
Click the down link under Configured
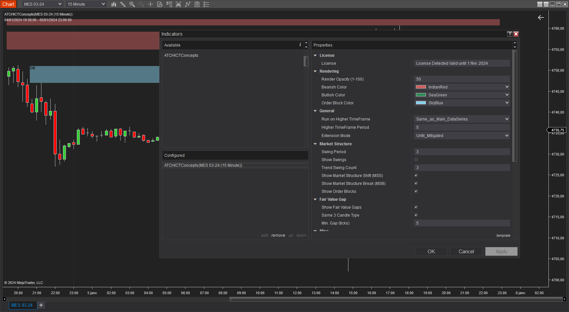pos(301,235)
